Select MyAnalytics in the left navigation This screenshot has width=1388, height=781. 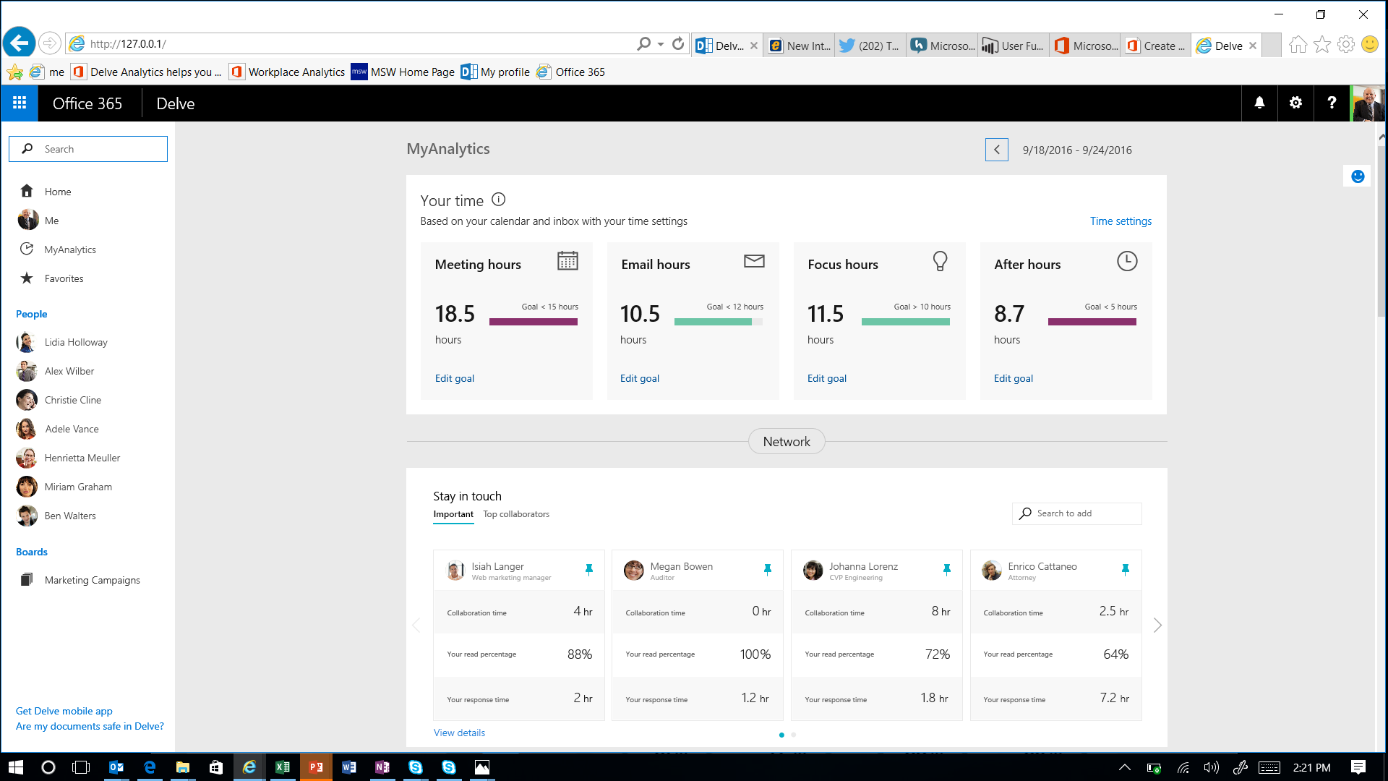point(70,249)
